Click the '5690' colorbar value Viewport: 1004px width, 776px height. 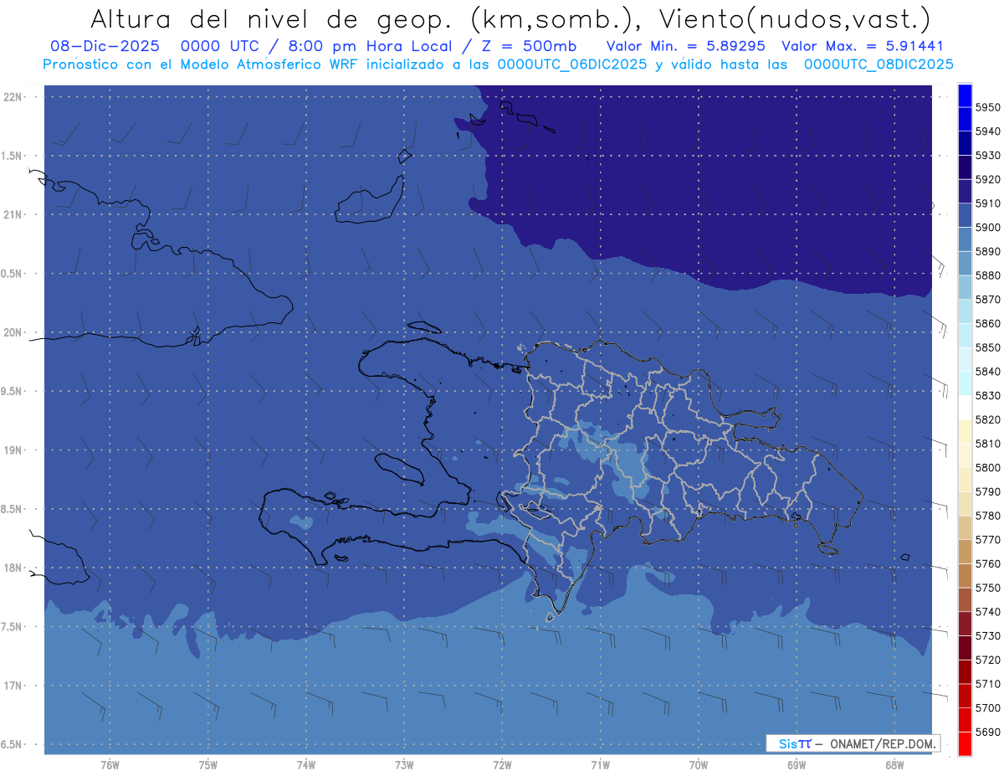click(988, 732)
